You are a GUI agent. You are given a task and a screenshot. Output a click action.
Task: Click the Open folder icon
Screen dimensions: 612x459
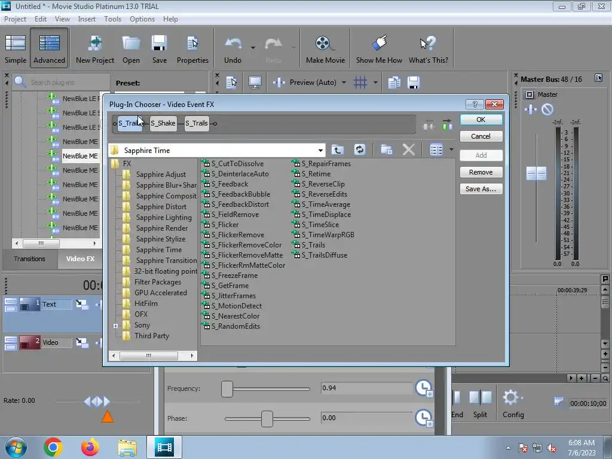(131, 48)
